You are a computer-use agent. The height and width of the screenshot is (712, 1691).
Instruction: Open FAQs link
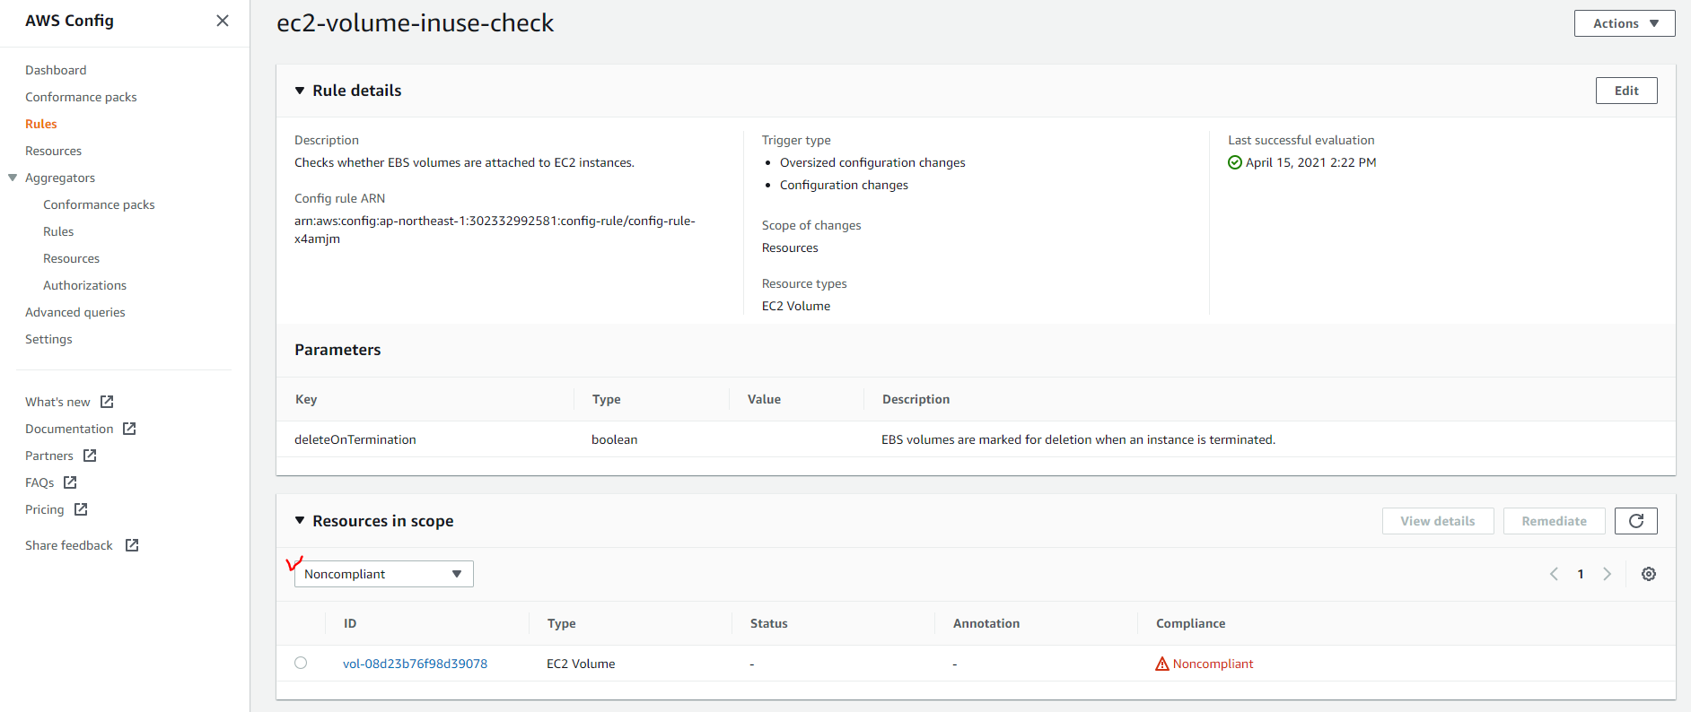39,482
